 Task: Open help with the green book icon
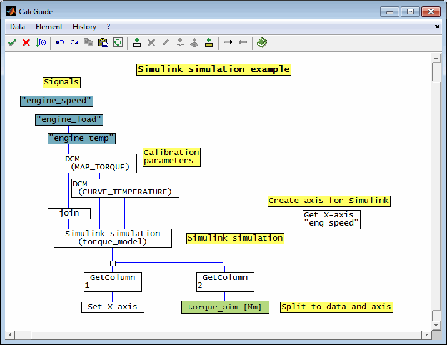[x=262, y=42]
